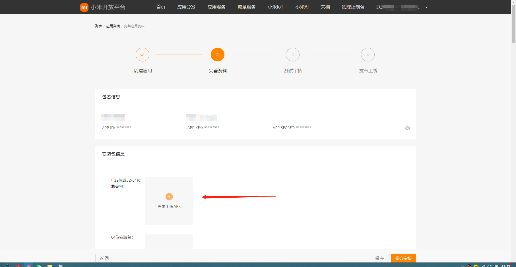Click the 小米开放平台 title text

coord(108,7)
